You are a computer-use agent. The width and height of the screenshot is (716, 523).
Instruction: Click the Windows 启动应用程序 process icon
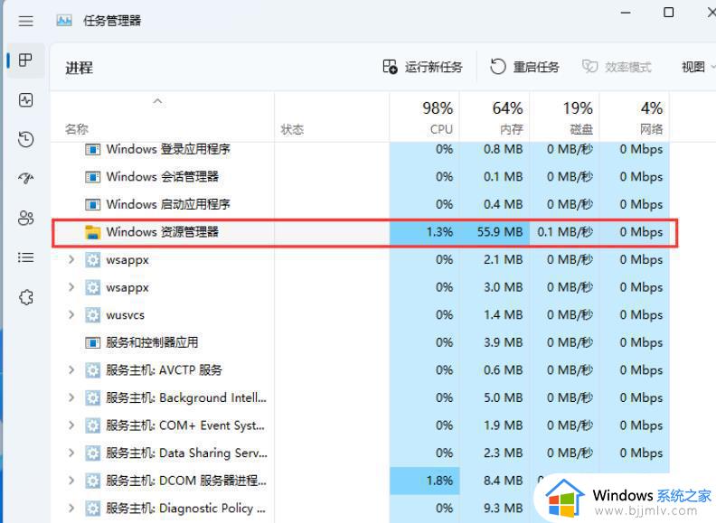(x=93, y=204)
